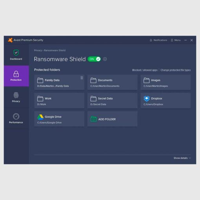Go to Dashboard label in sidebar
Screen dimensions: 200x200
pyautogui.click(x=16, y=59)
